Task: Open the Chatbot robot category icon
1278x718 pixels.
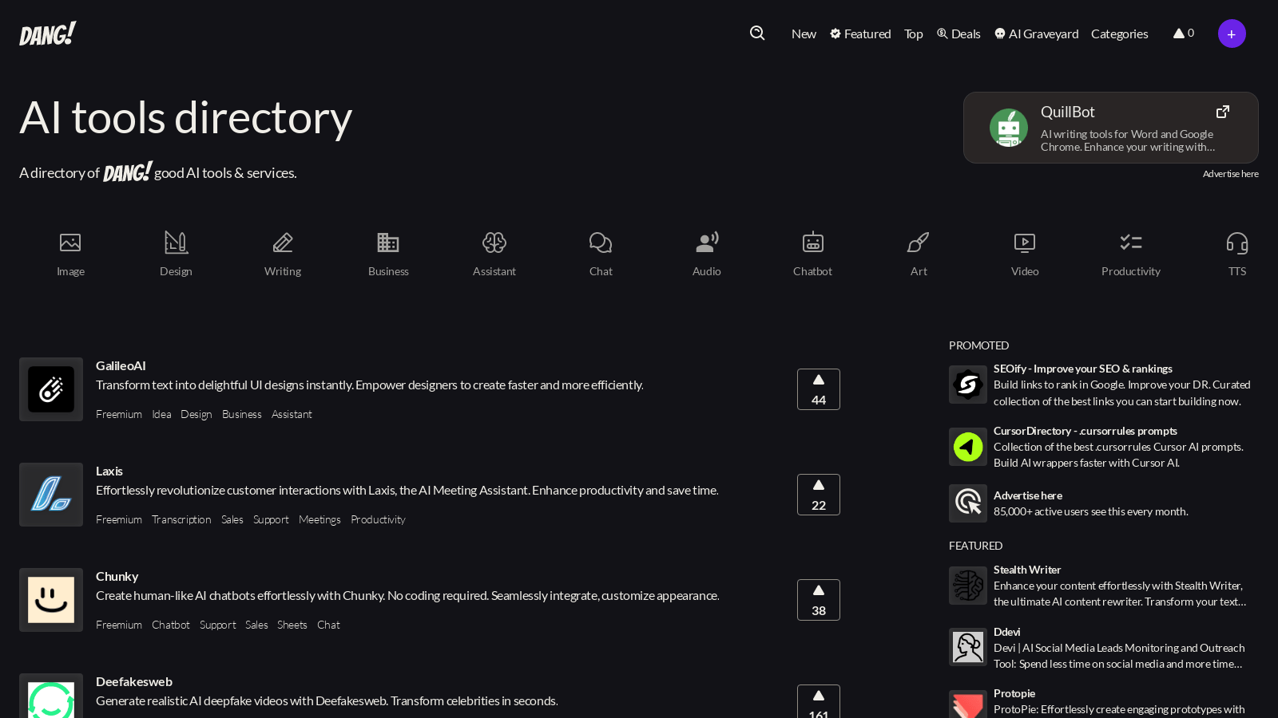Action: [x=812, y=243]
